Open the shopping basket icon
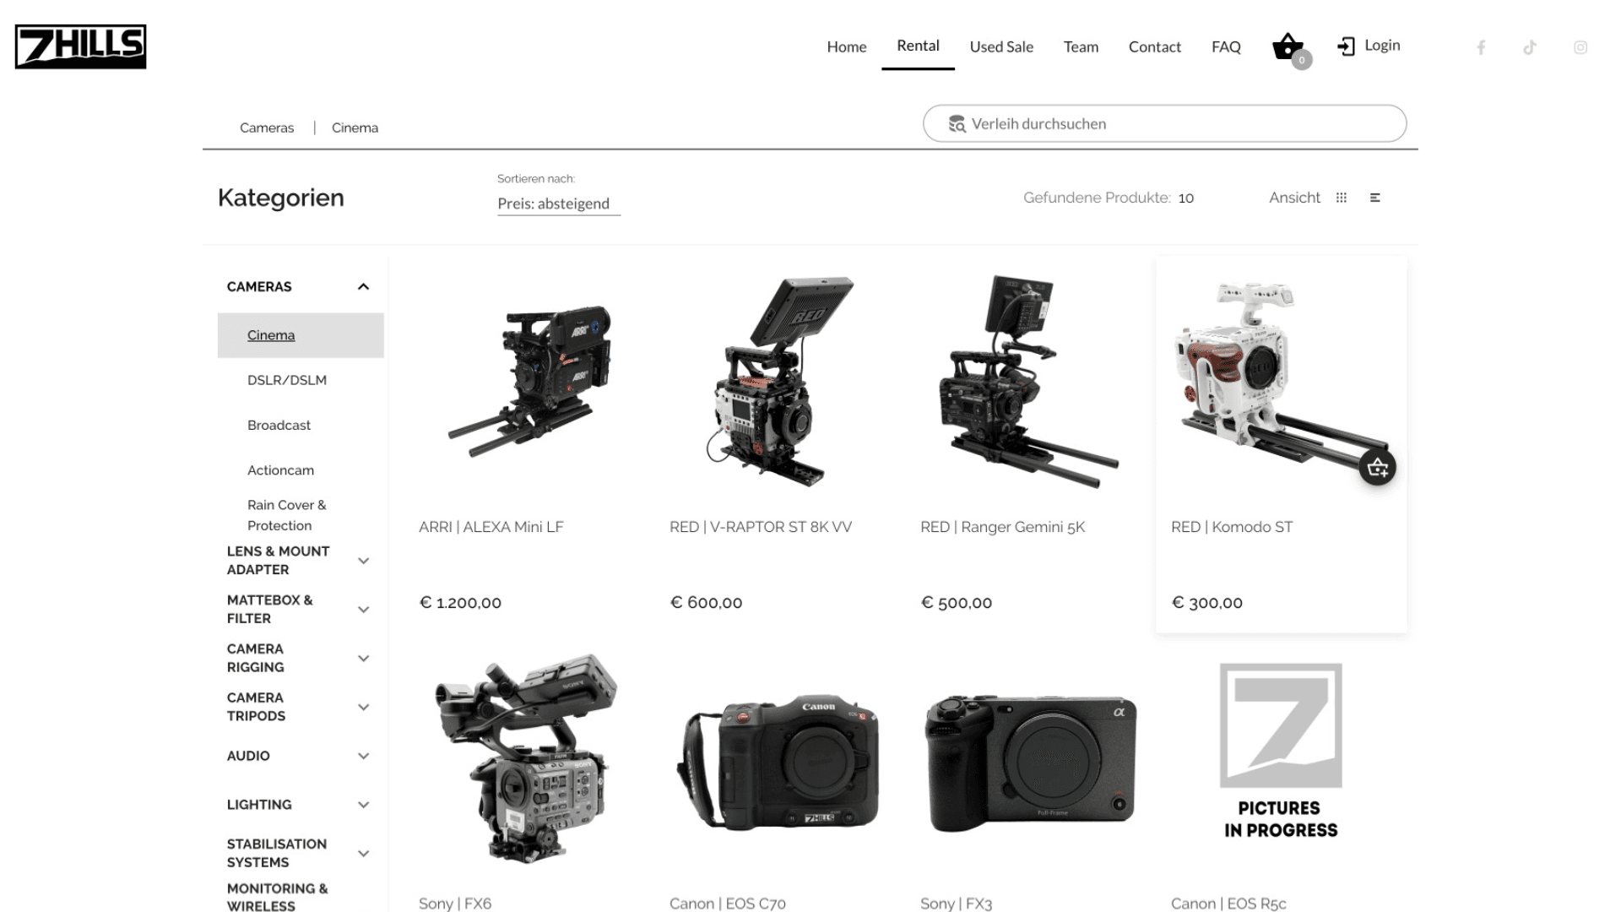Viewport: 1621px width, 912px height. [x=1288, y=46]
